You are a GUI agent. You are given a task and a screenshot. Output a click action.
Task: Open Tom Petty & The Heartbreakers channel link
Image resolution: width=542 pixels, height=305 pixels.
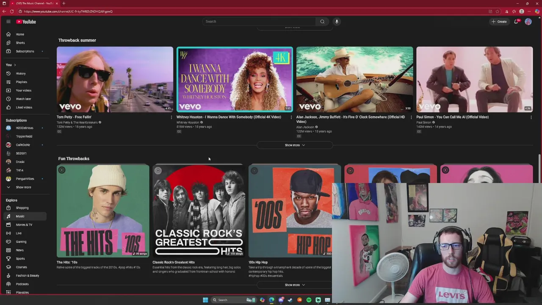point(77,122)
